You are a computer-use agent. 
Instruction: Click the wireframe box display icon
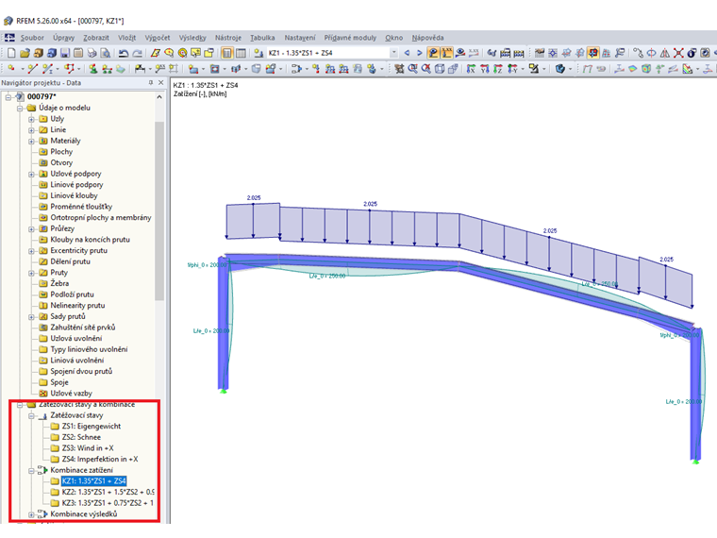440,69
